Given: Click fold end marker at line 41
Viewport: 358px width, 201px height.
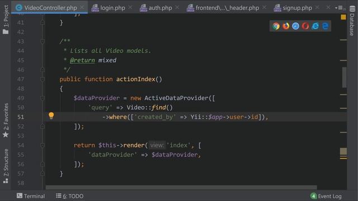Looking at the screenshot, I should [43, 22].
